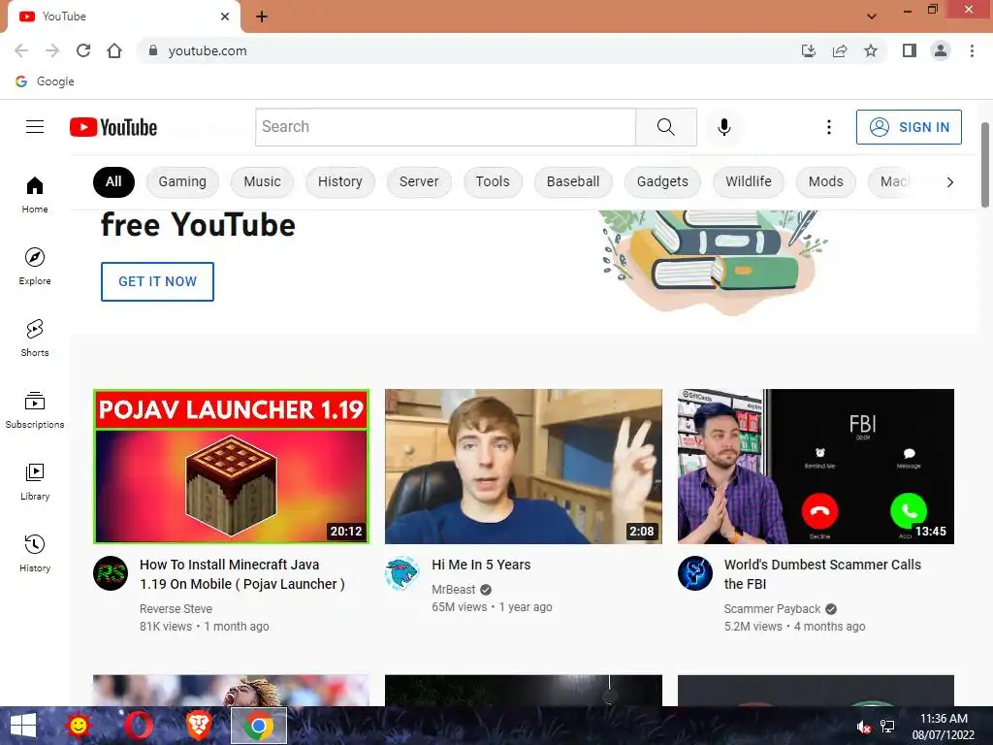Open the Pojav Launcher 1.19 thumbnail
Viewport: 993px width, 745px height.
[231, 467]
